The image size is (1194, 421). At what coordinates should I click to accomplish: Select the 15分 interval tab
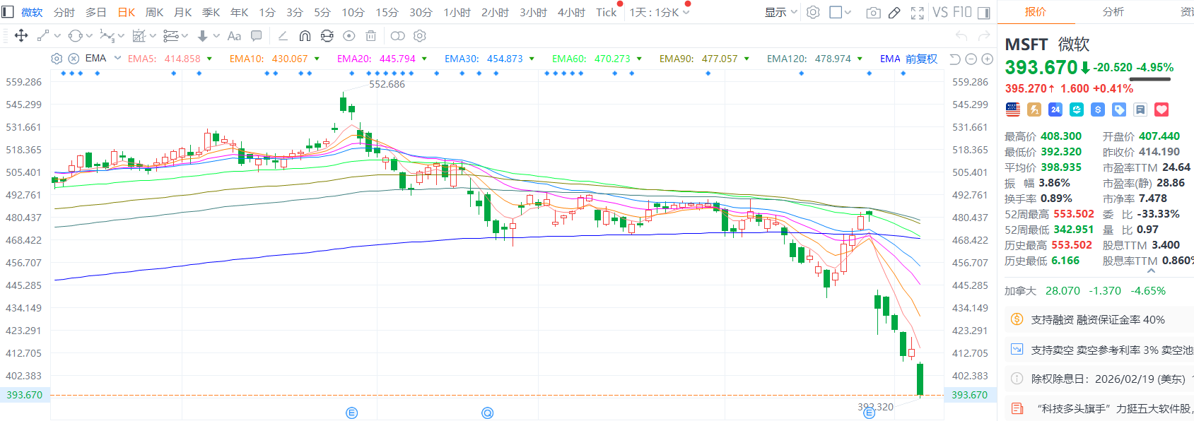387,13
